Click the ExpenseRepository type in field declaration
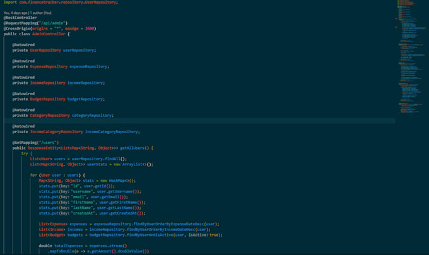This screenshot has height=255, width=429. (x=49, y=67)
